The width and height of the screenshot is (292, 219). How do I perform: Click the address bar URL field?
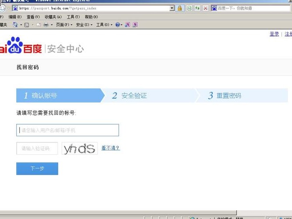point(94,8)
